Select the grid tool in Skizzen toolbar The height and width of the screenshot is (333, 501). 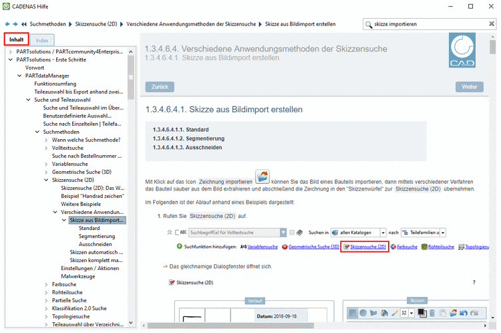[353, 313]
